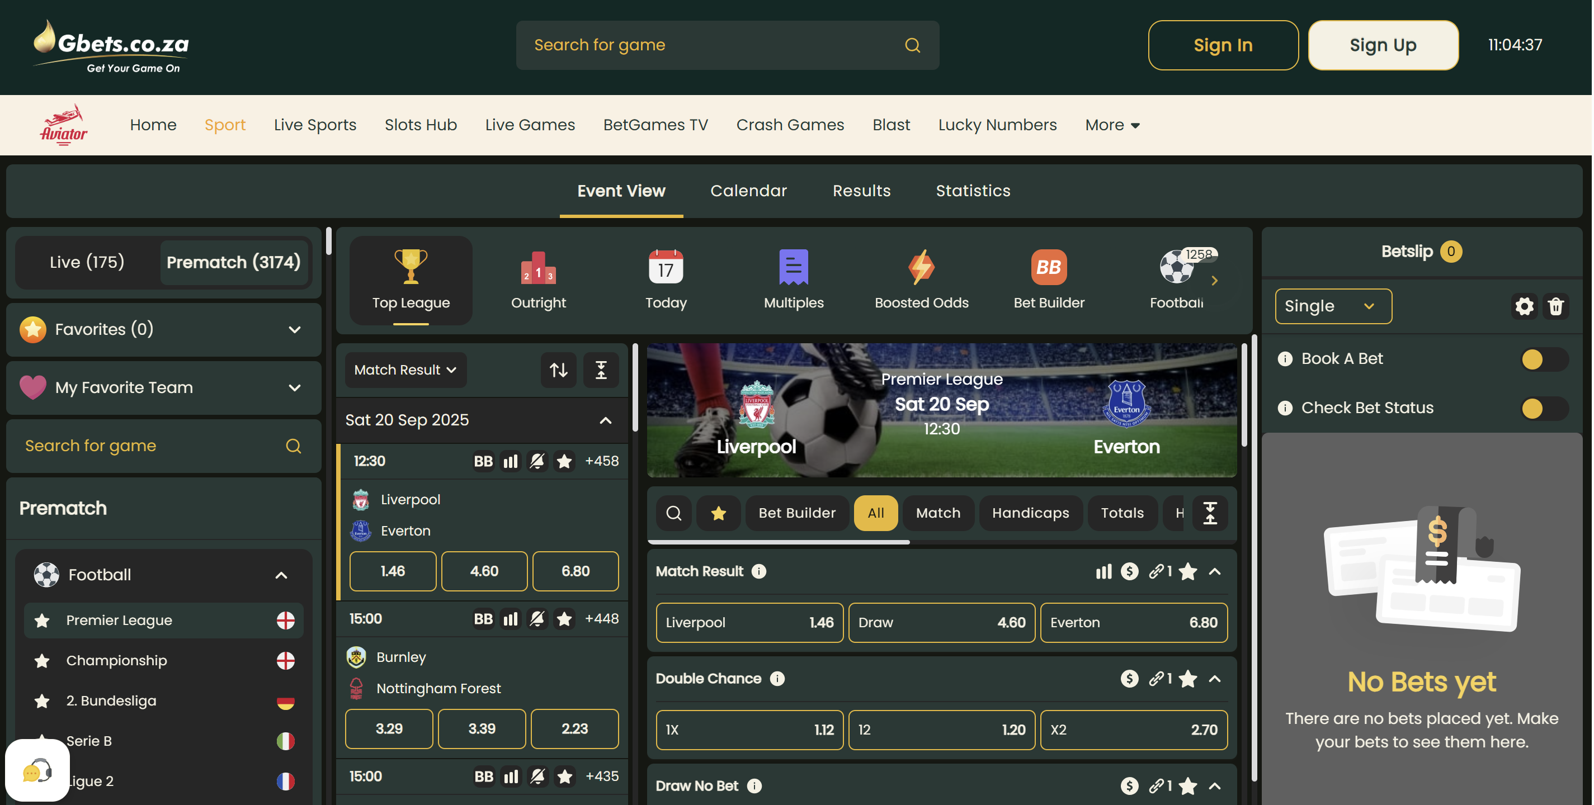
Task: Open statistics for Liverpool vs Everton match row
Action: [511, 461]
